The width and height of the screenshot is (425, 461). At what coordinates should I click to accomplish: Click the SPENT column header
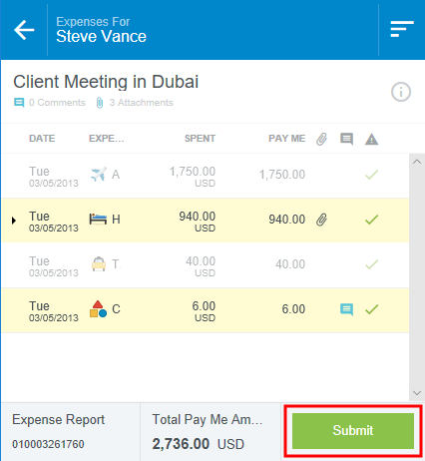point(200,139)
